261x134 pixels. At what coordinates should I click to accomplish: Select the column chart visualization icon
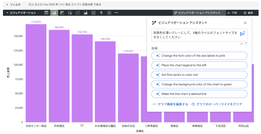point(54,13)
